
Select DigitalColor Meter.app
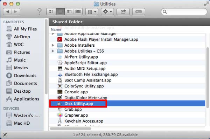point(127,98)
